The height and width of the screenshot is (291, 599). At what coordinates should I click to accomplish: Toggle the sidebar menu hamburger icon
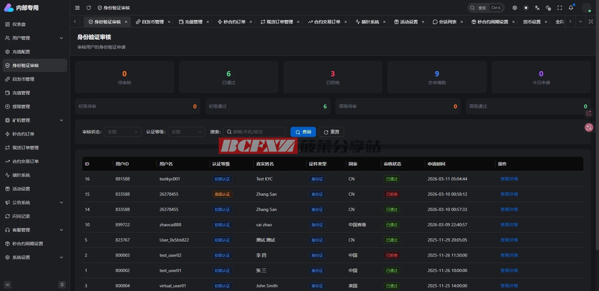click(x=77, y=8)
